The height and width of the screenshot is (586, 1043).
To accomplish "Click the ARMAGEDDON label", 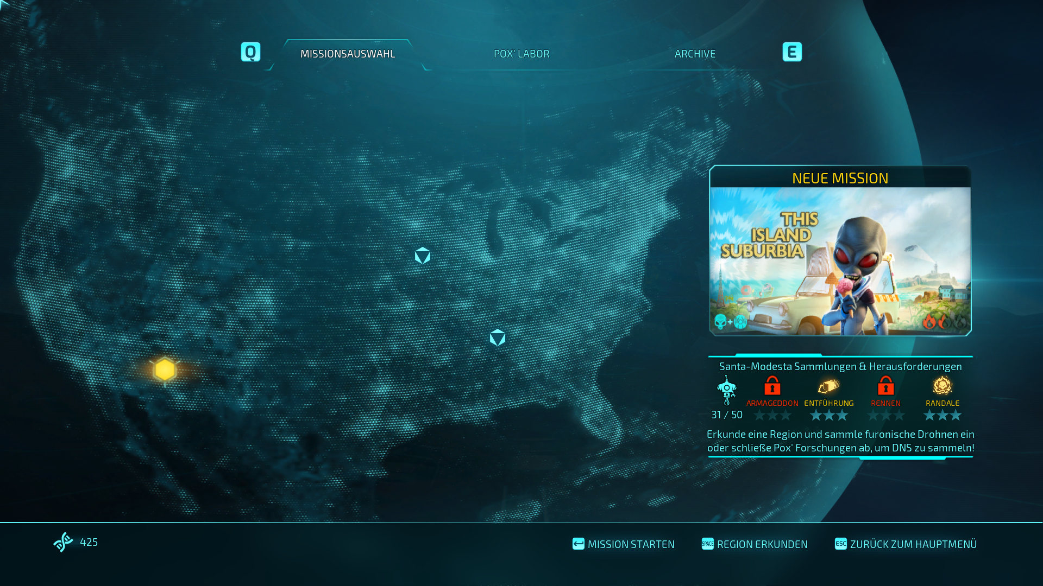I will pos(772,403).
